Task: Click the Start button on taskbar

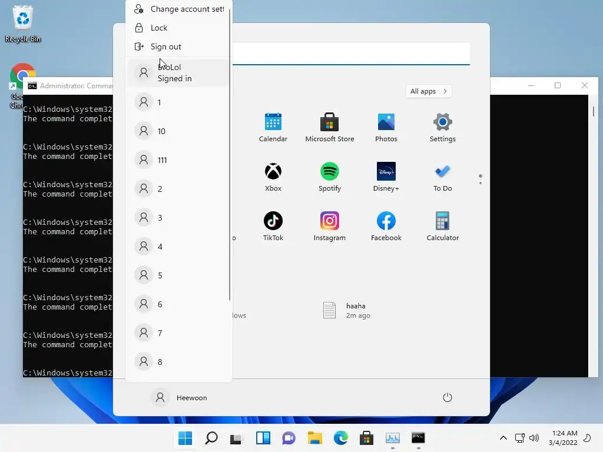Action: tap(185, 438)
